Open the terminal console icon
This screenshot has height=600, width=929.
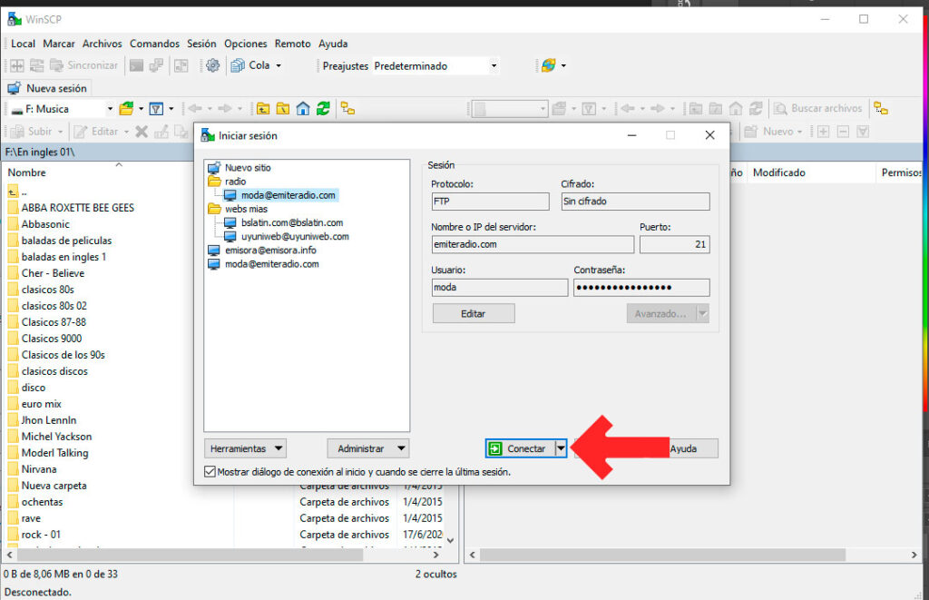136,65
